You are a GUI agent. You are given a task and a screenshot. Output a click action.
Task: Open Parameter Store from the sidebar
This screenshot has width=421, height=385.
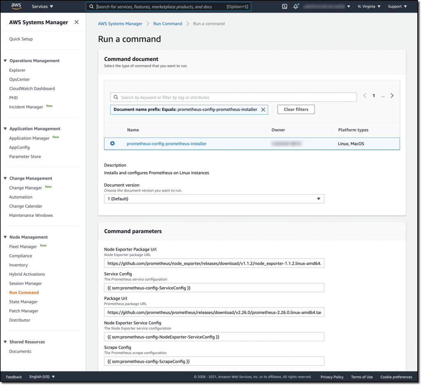point(25,157)
